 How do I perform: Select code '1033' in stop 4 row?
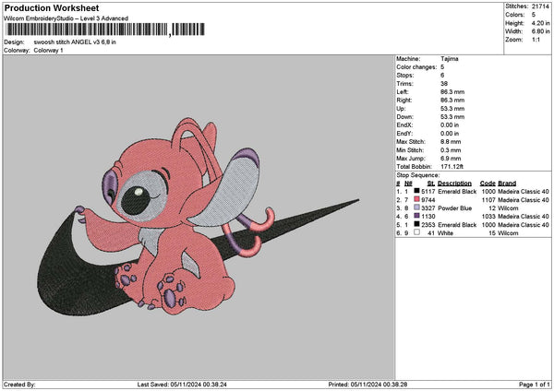488,217
